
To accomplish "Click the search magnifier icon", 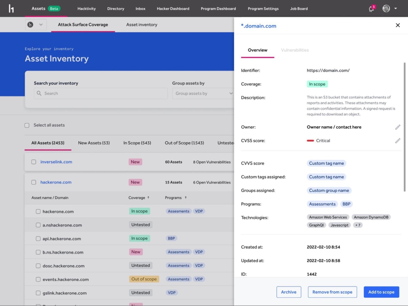I will [x=39, y=93].
